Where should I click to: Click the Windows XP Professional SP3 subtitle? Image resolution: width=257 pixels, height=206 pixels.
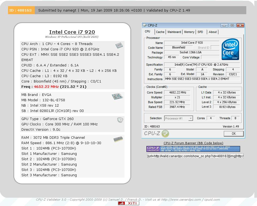[x=72, y=37]
